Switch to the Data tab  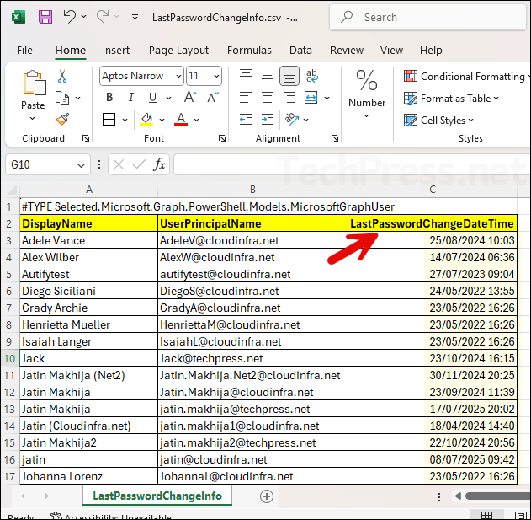300,51
